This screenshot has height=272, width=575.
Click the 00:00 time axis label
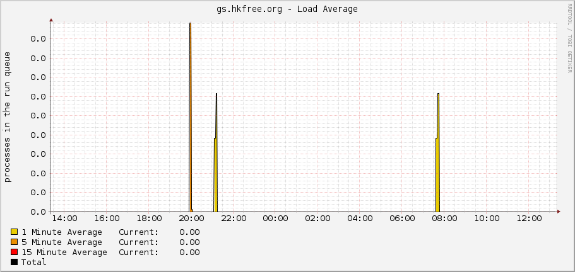(275, 218)
